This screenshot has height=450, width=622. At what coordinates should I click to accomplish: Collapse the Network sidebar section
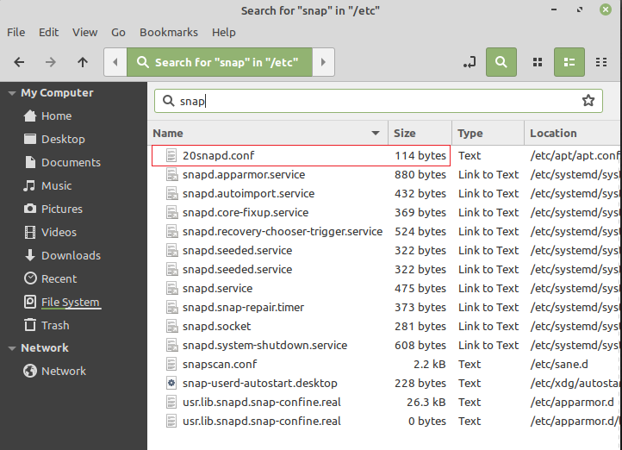pyautogui.click(x=12, y=348)
